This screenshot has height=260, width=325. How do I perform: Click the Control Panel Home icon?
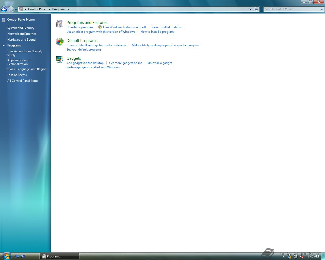tap(4, 20)
